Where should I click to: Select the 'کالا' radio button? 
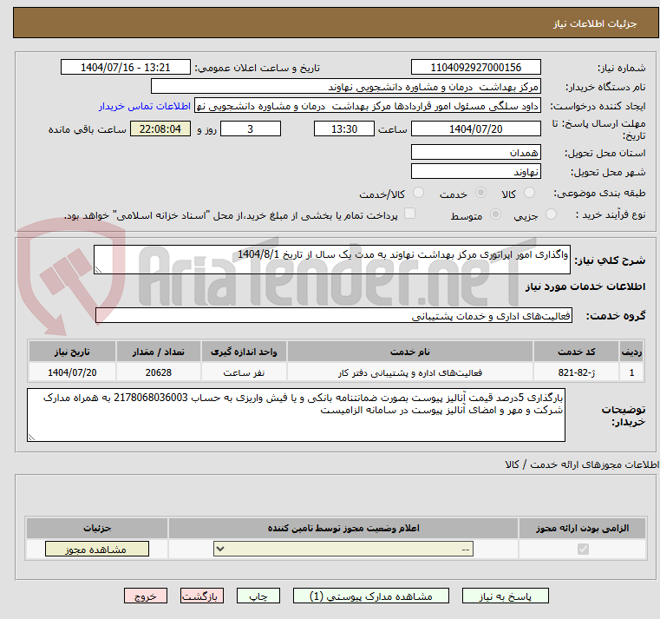tap(529, 193)
